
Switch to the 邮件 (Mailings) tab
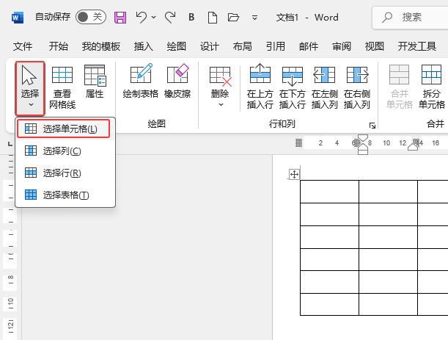pyautogui.click(x=309, y=46)
